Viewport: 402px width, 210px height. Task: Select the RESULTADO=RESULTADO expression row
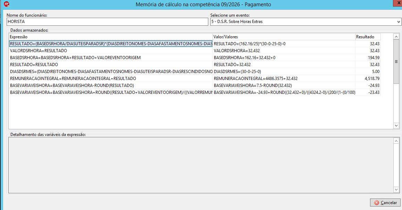click(x=110, y=65)
